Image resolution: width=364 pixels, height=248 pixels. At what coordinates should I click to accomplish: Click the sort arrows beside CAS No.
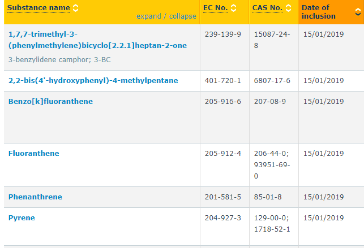pos(289,8)
